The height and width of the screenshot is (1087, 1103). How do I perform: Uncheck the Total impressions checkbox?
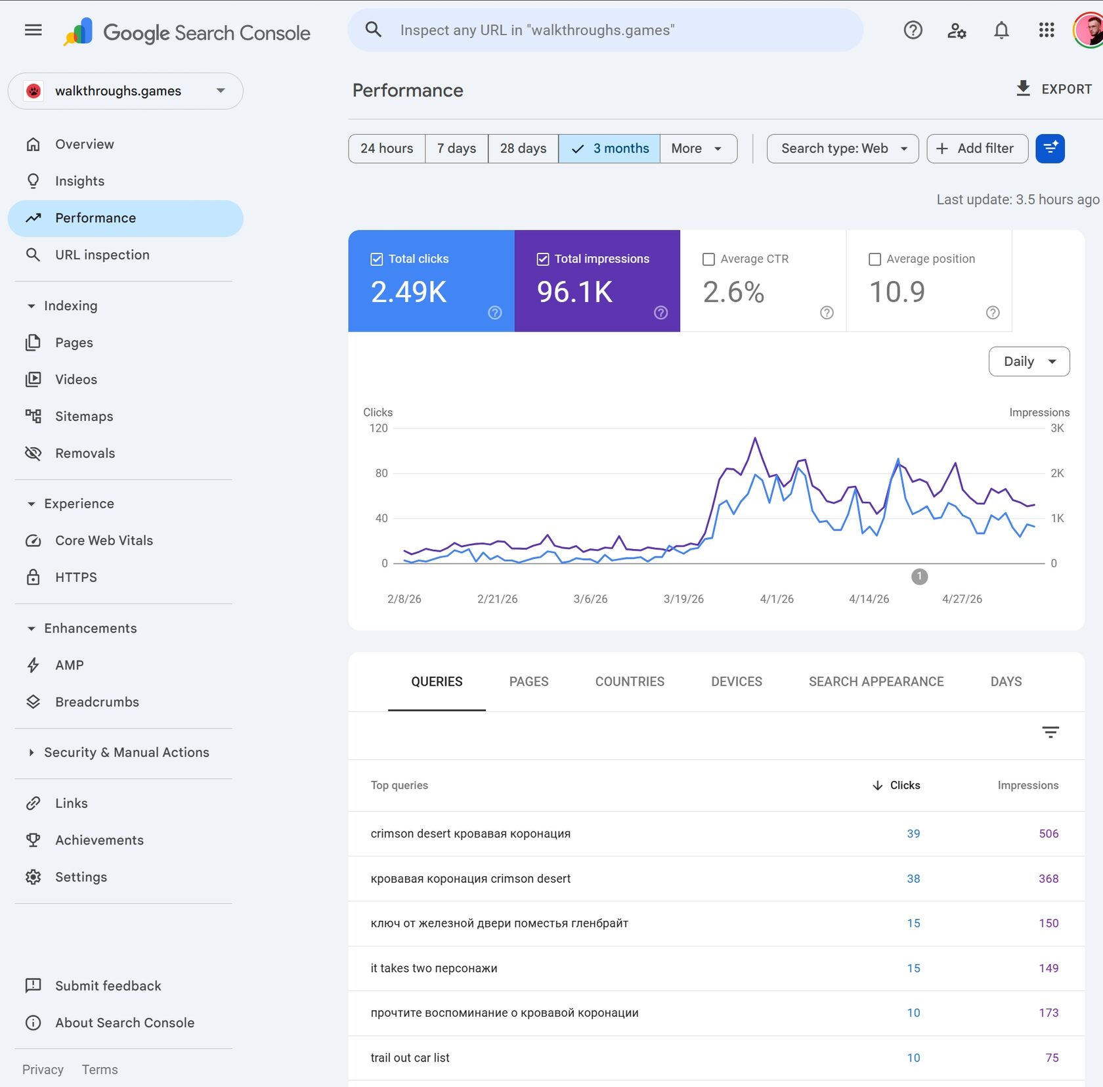click(543, 259)
